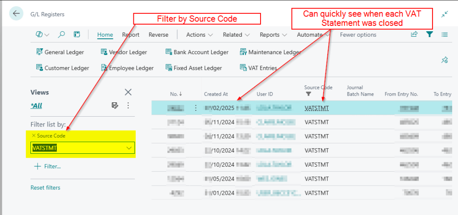Switch to the Report tab
458x215 pixels.
tap(131, 35)
